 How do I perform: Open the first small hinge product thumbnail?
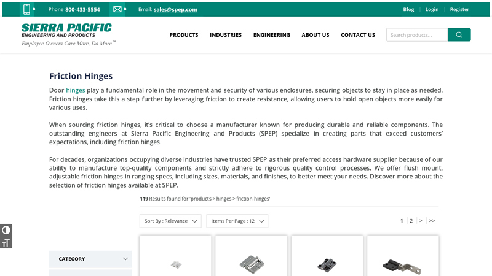point(175,264)
